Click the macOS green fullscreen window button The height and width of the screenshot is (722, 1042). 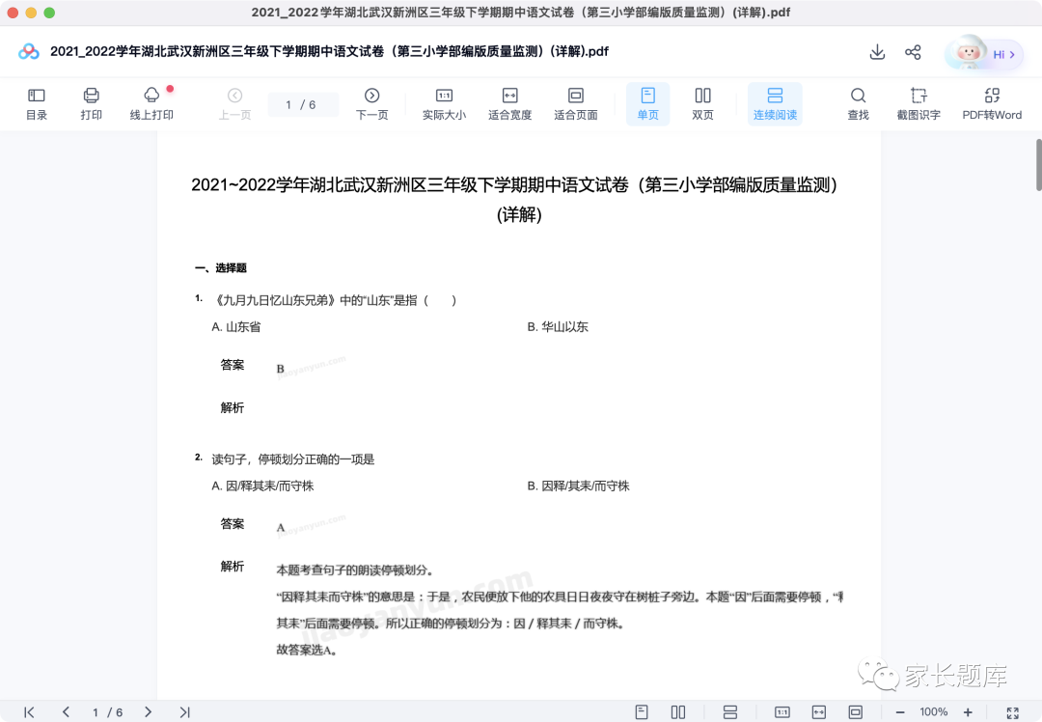(x=49, y=13)
